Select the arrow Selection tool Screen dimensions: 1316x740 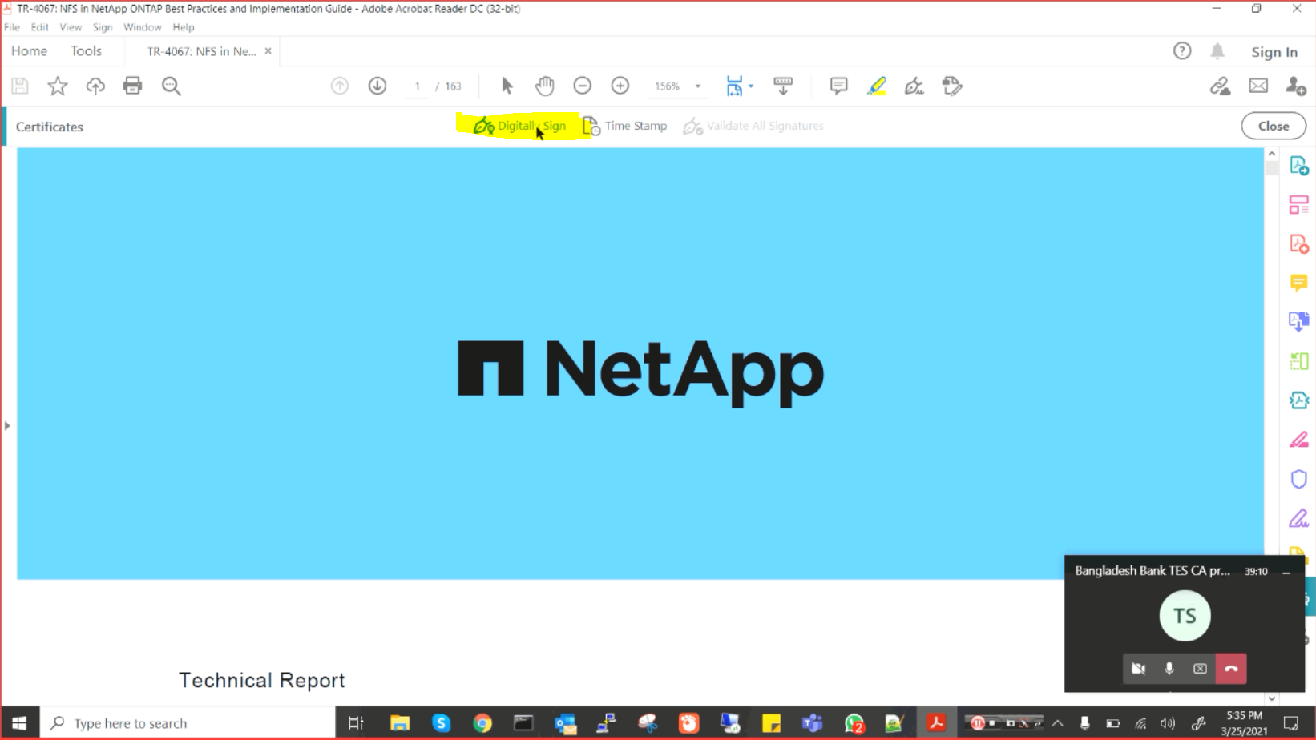[x=507, y=86]
